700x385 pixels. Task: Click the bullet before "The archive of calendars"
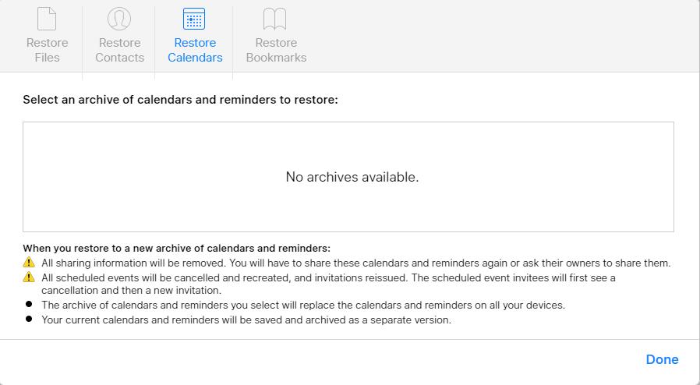[29, 304]
